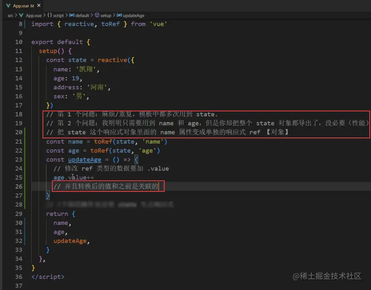Click the cube icon before setup breadcrumb
This screenshot has width=371, height=290.
[97, 15]
